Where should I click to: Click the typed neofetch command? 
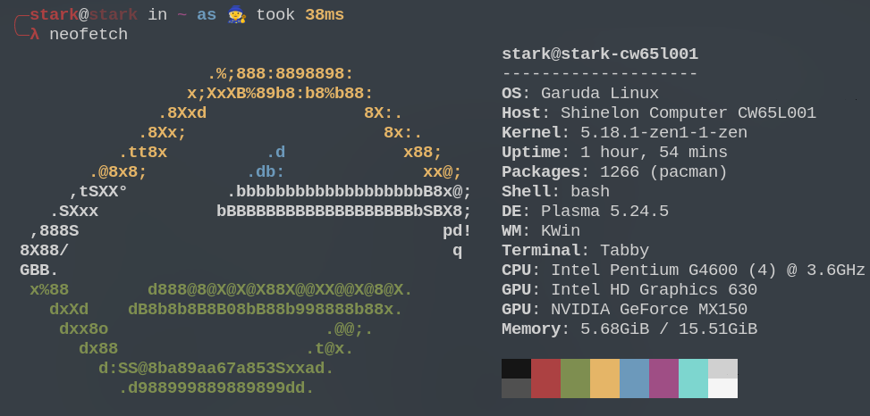89,35
